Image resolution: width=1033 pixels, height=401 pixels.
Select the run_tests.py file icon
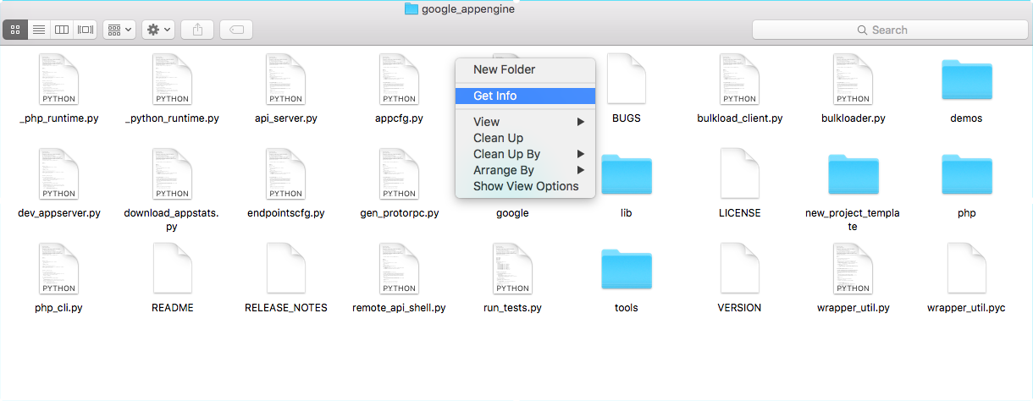[x=513, y=268]
